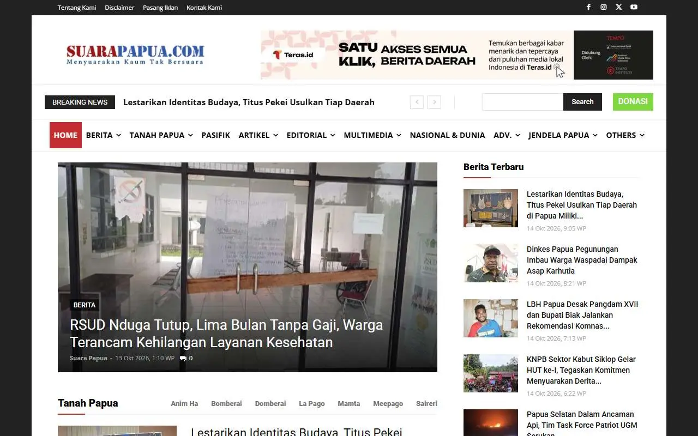This screenshot has height=436, width=698.
Task: Open the Facebook social icon
Action: click(588, 7)
